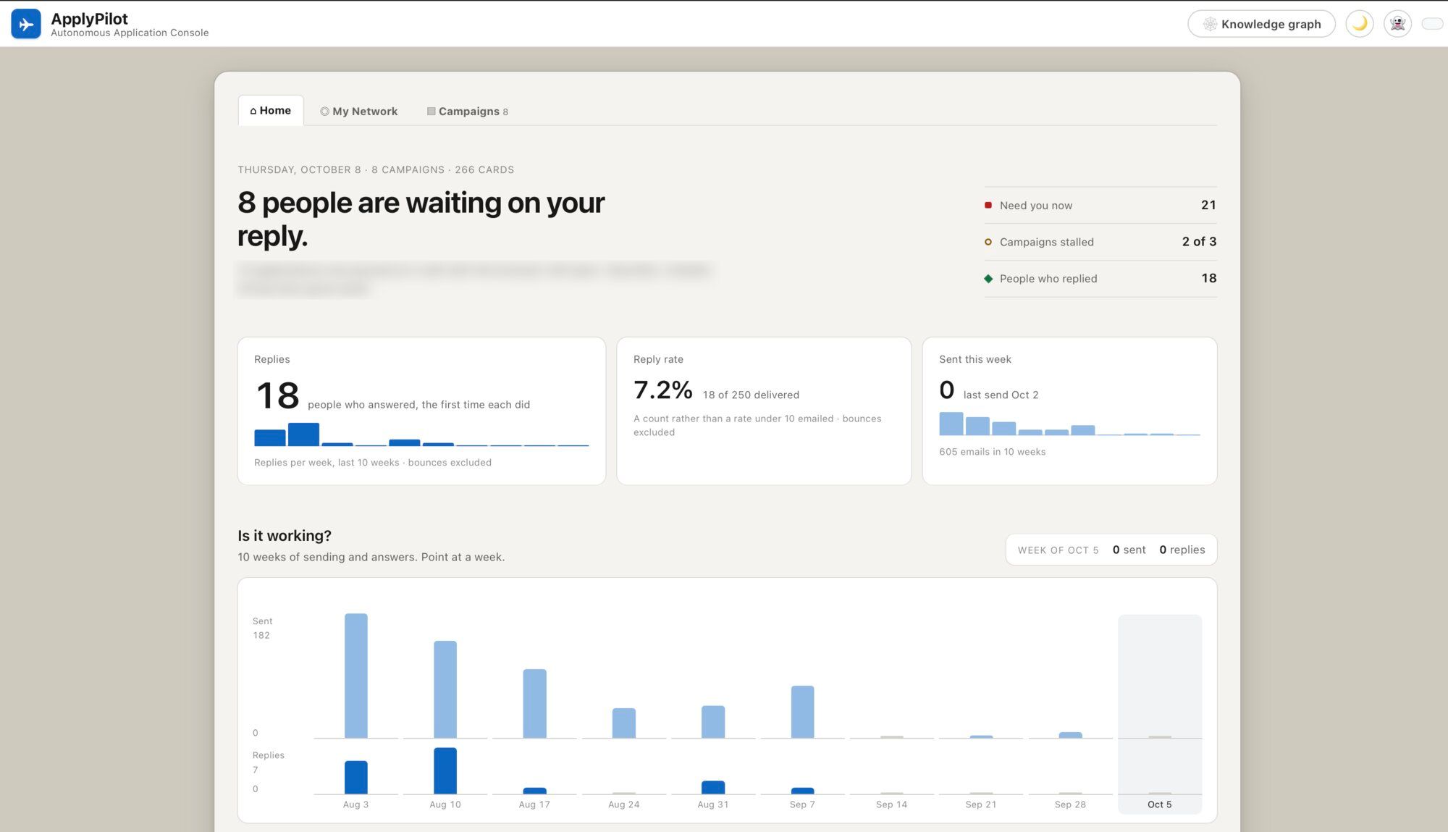Go to the Campaigns tab
The image size is (1448, 832).
point(468,112)
